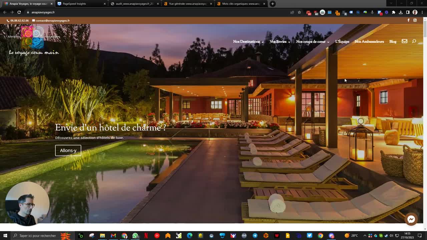Screen dimensions: 427x240
Task: Open WhatsApp from the Windows taskbar
Action: click(x=135, y=236)
